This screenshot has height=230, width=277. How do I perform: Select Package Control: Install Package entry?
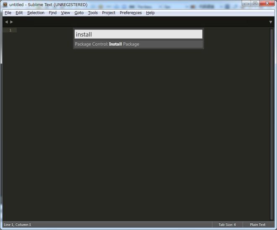(138, 44)
